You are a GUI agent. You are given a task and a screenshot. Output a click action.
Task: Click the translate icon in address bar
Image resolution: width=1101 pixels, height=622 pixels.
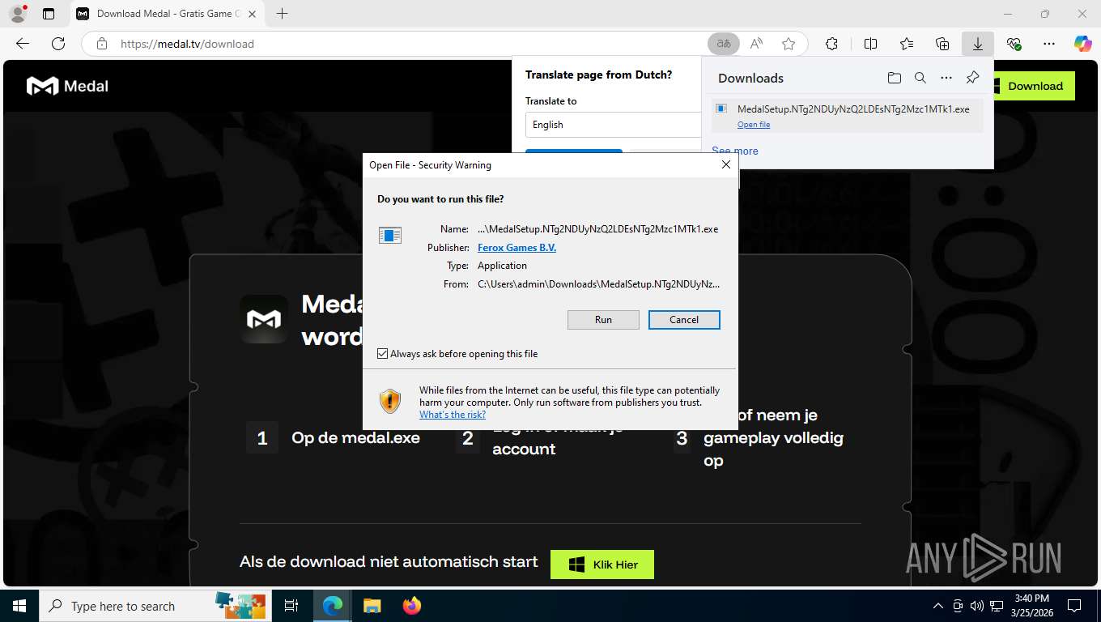click(724, 44)
